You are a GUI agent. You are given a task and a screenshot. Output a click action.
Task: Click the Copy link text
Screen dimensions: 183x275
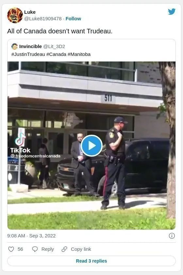click(81, 249)
